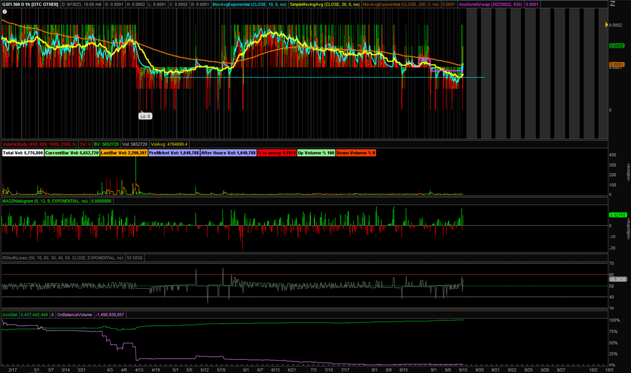This screenshot has height=373, width=631.
Task: Click the red % to averg: 1.1814 label
Action: pyautogui.click(x=277, y=153)
